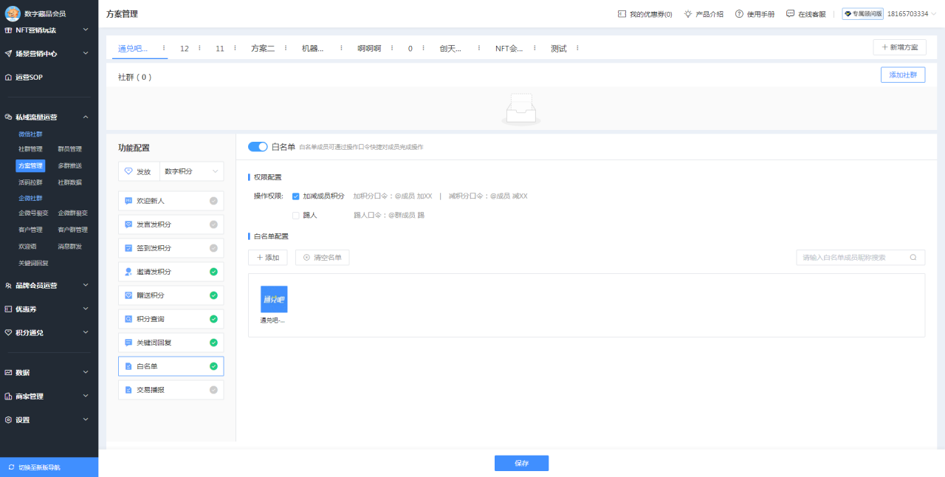Click the 添加社群 button
The height and width of the screenshot is (477, 945).
coord(902,75)
